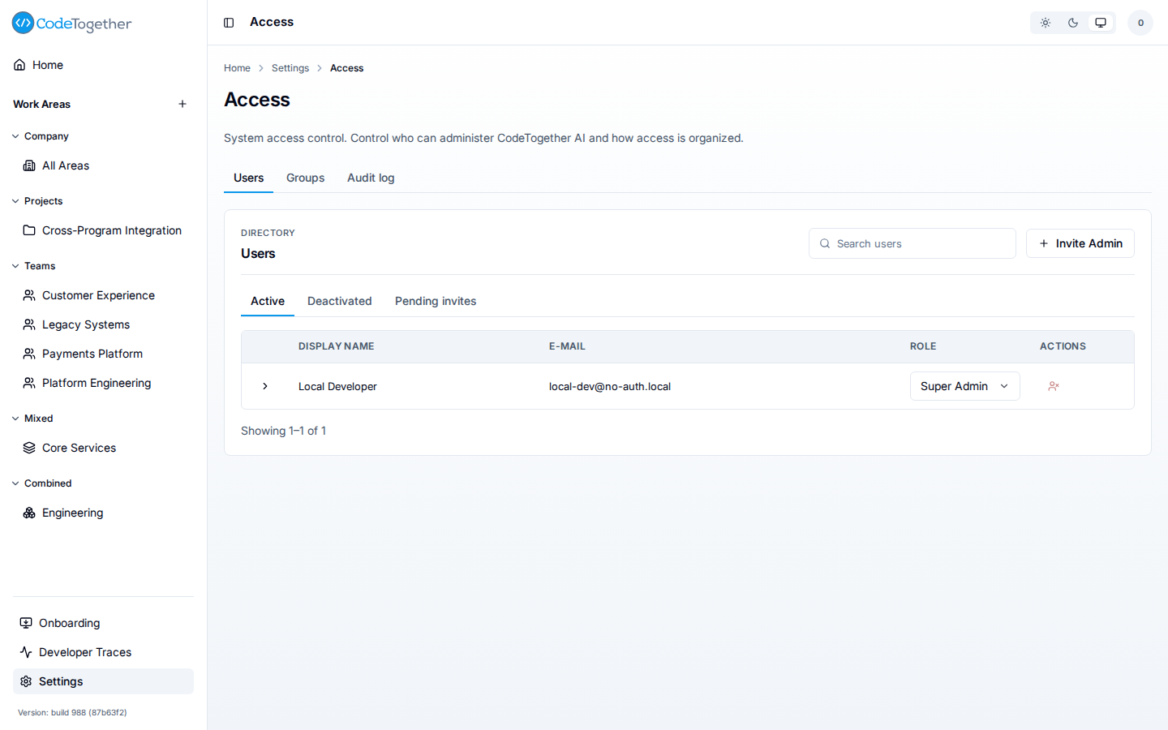
Task: Switch to the Groups tab
Action: [305, 178]
